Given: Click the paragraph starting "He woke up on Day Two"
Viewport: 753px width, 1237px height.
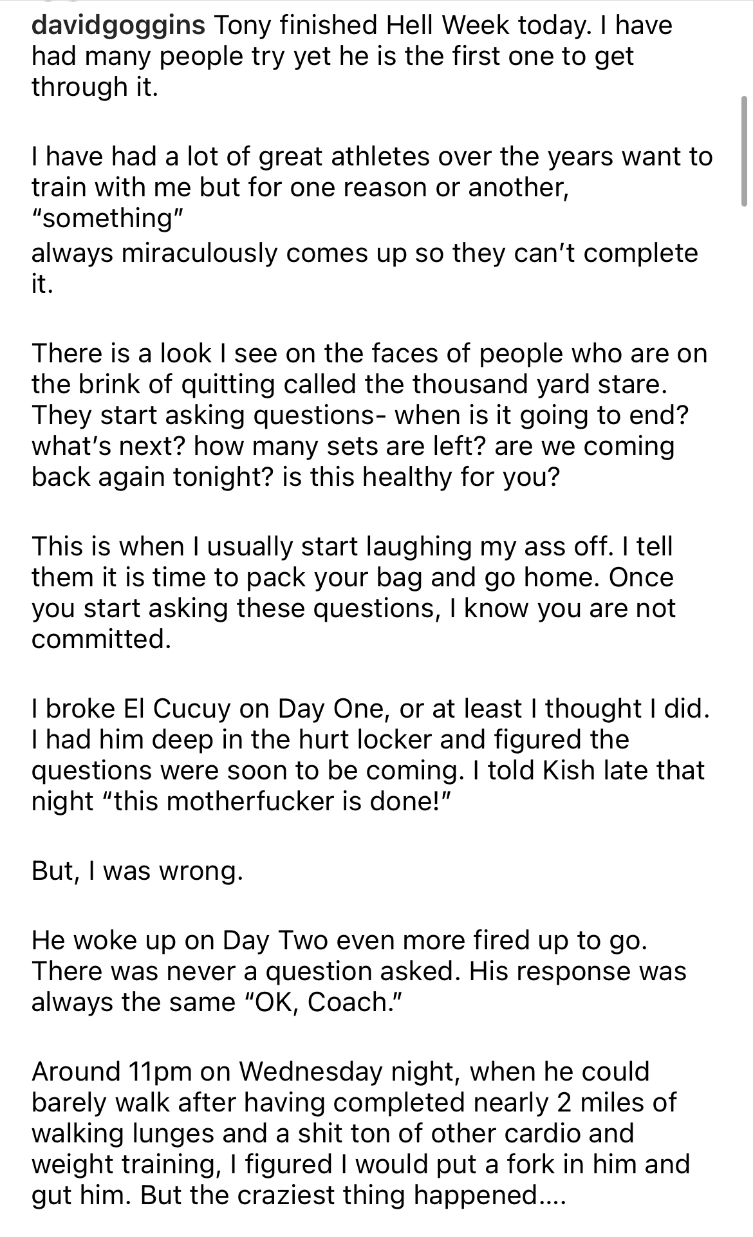Looking at the screenshot, I should pos(358,971).
